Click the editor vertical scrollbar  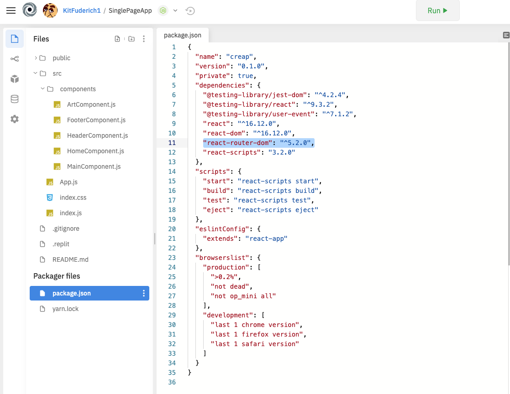pos(508,154)
